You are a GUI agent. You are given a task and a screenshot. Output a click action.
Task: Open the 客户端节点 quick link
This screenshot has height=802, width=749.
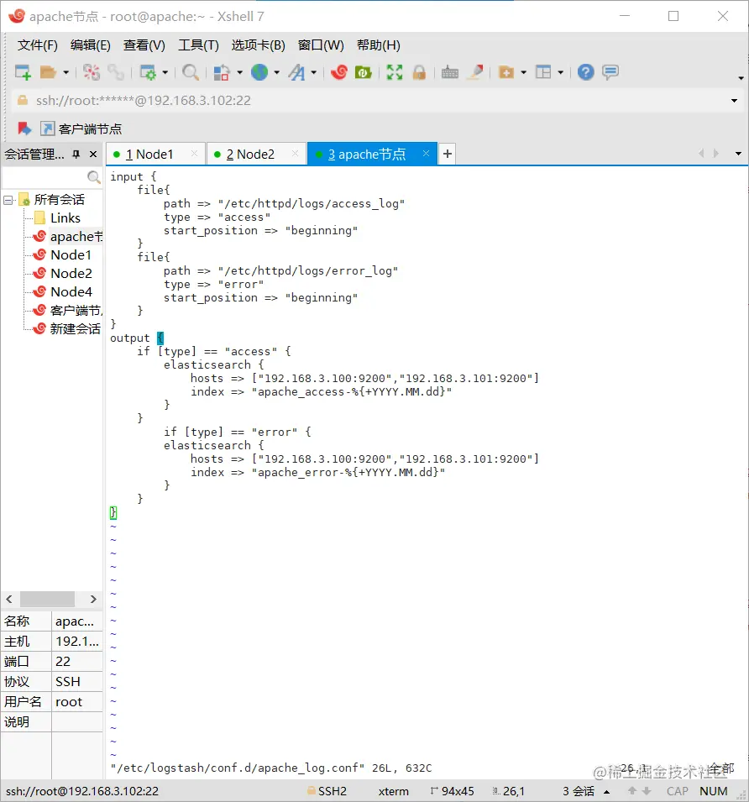[x=81, y=128]
